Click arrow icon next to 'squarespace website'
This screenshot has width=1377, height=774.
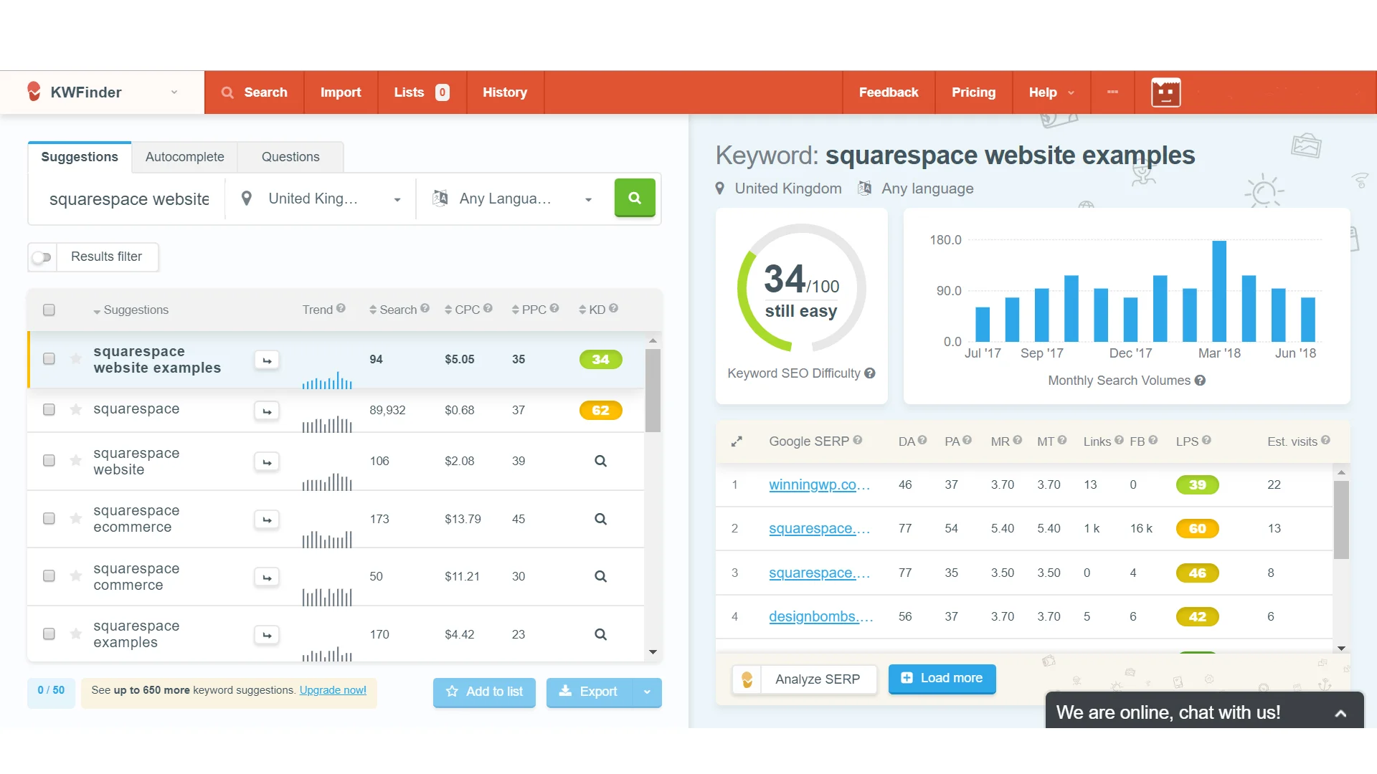tap(267, 462)
